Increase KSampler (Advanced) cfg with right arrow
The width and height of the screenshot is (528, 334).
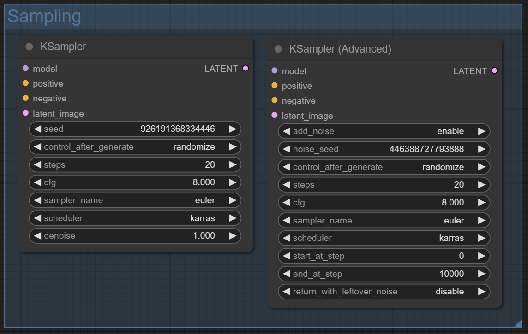coord(481,203)
